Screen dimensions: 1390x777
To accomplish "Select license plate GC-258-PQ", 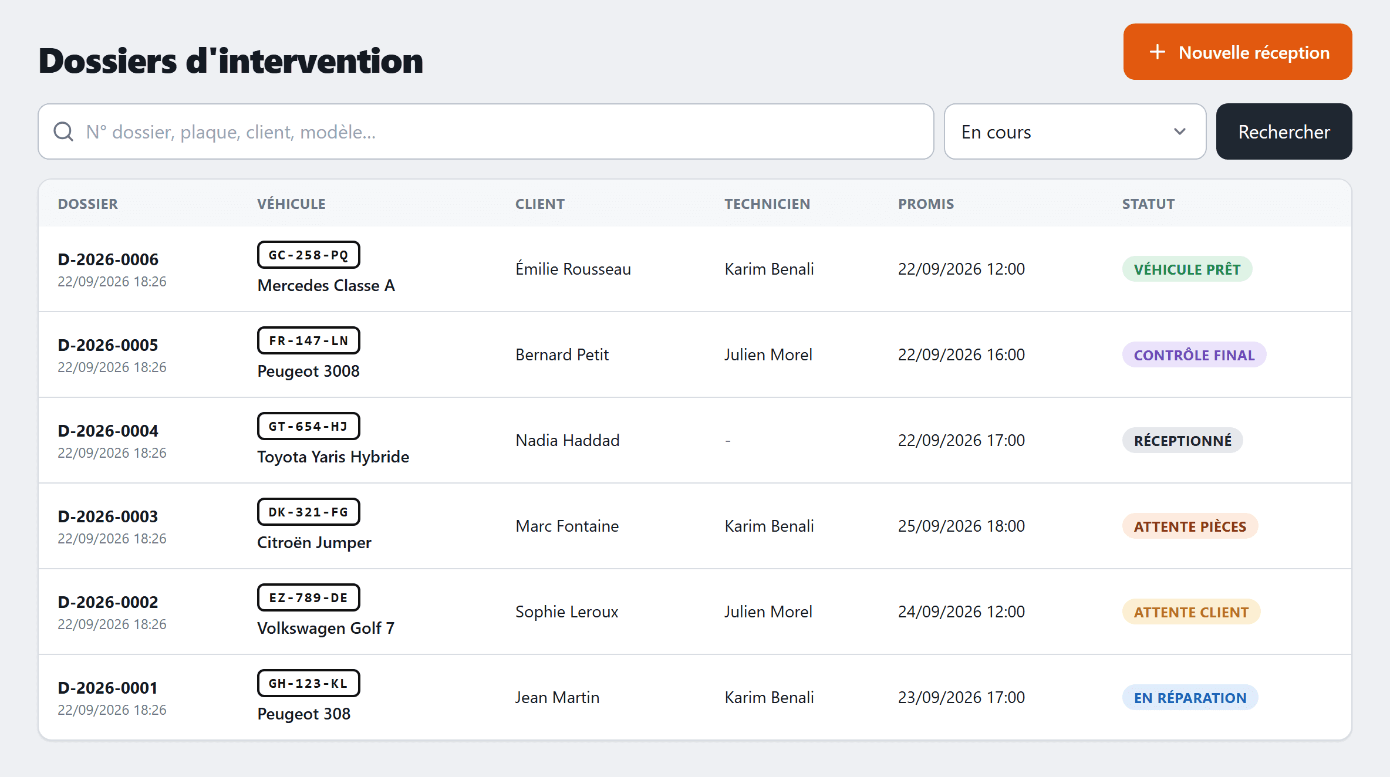I will pos(309,255).
